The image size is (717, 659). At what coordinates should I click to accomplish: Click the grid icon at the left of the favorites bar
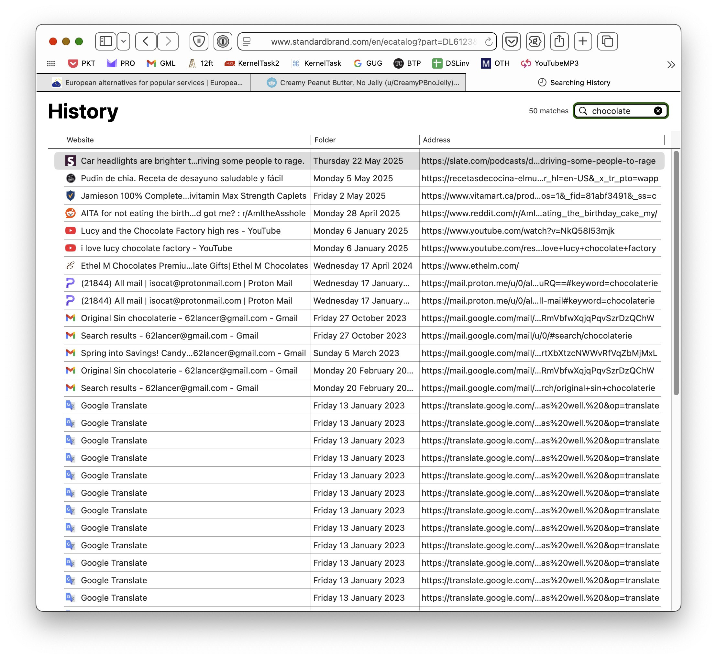(51, 63)
